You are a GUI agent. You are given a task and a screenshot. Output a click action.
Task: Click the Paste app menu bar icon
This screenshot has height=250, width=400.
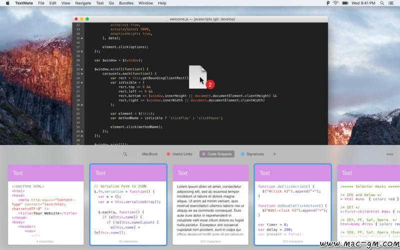click(x=328, y=3)
